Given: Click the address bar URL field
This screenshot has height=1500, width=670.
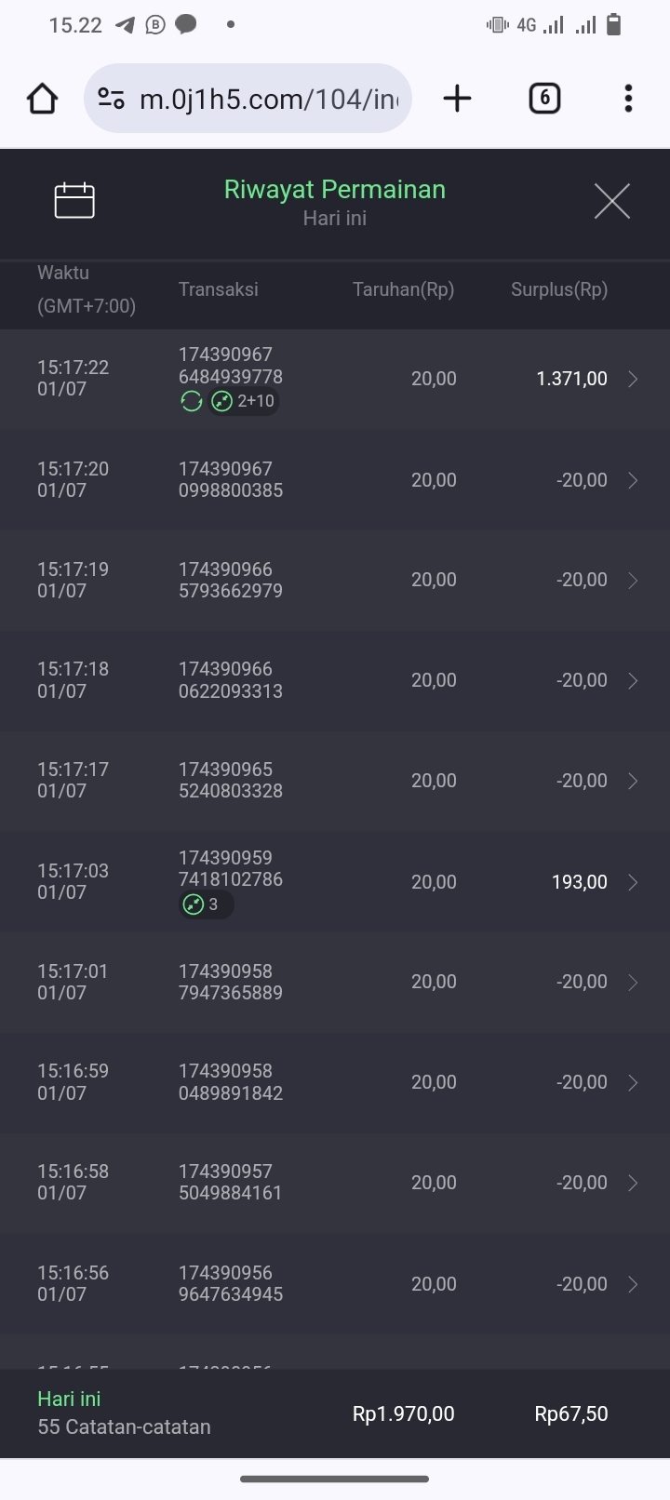Looking at the screenshot, I should pyautogui.click(x=268, y=99).
